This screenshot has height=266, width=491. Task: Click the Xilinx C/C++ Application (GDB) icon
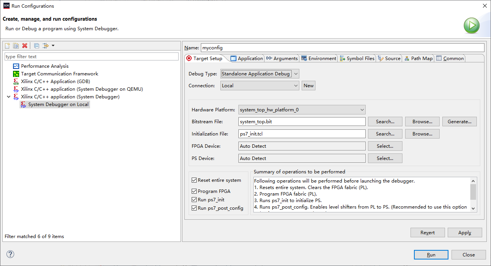(16, 82)
